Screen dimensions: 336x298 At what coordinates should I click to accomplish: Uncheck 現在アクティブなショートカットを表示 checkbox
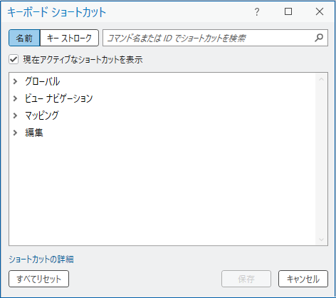point(14,59)
